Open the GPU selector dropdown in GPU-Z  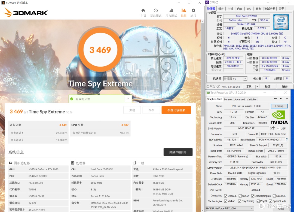pyautogui.click(x=230, y=208)
